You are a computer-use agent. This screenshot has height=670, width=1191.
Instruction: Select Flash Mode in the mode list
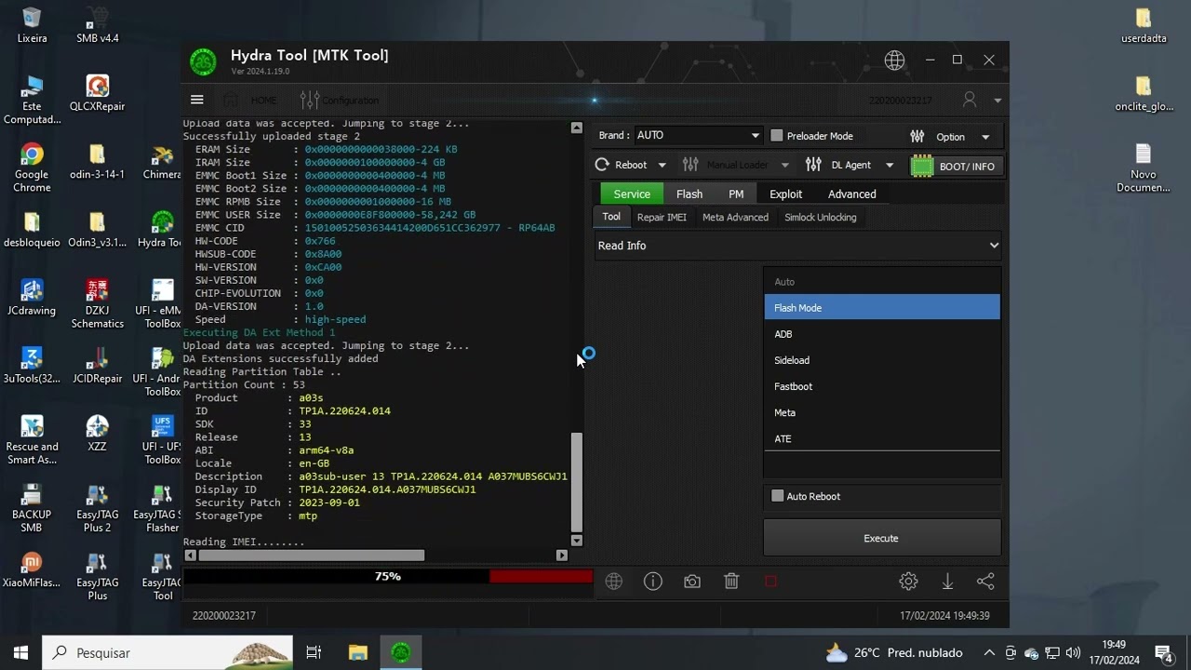point(882,308)
